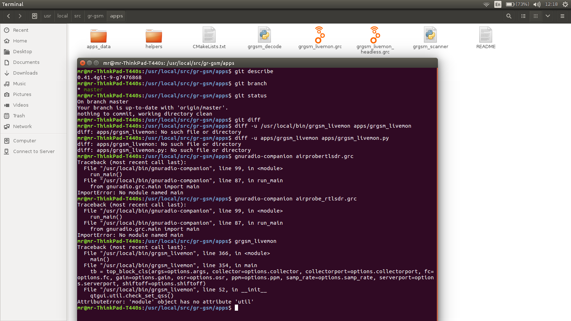The width and height of the screenshot is (571, 321).
Task: Navigate to gr-gsm in the breadcrumb bar
Action: pyautogui.click(x=95, y=16)
